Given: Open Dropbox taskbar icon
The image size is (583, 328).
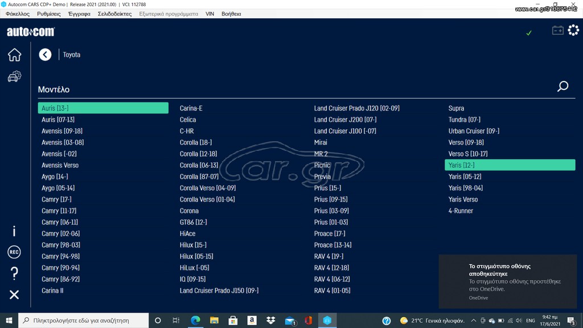Looking at the screenshot, I should 270,320.
